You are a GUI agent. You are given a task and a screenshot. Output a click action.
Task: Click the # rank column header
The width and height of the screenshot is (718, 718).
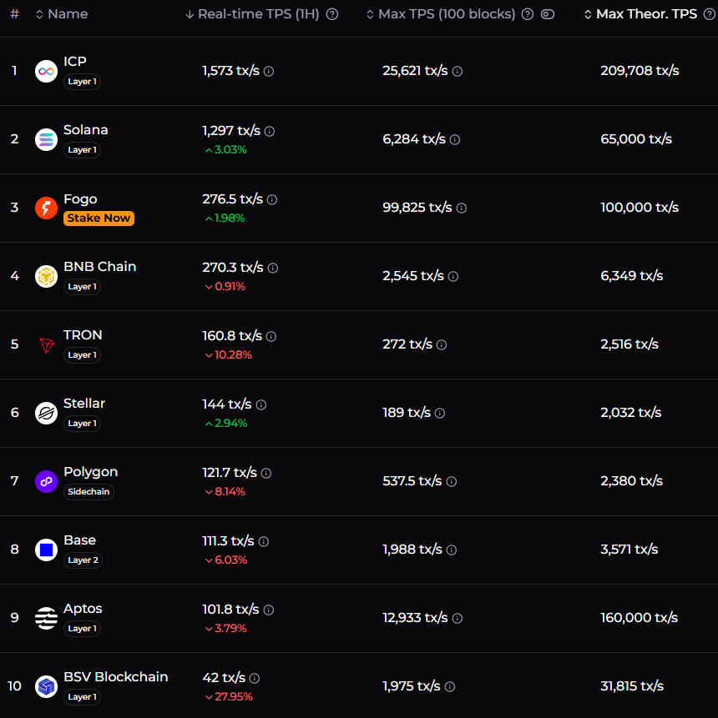click(15, 14)
